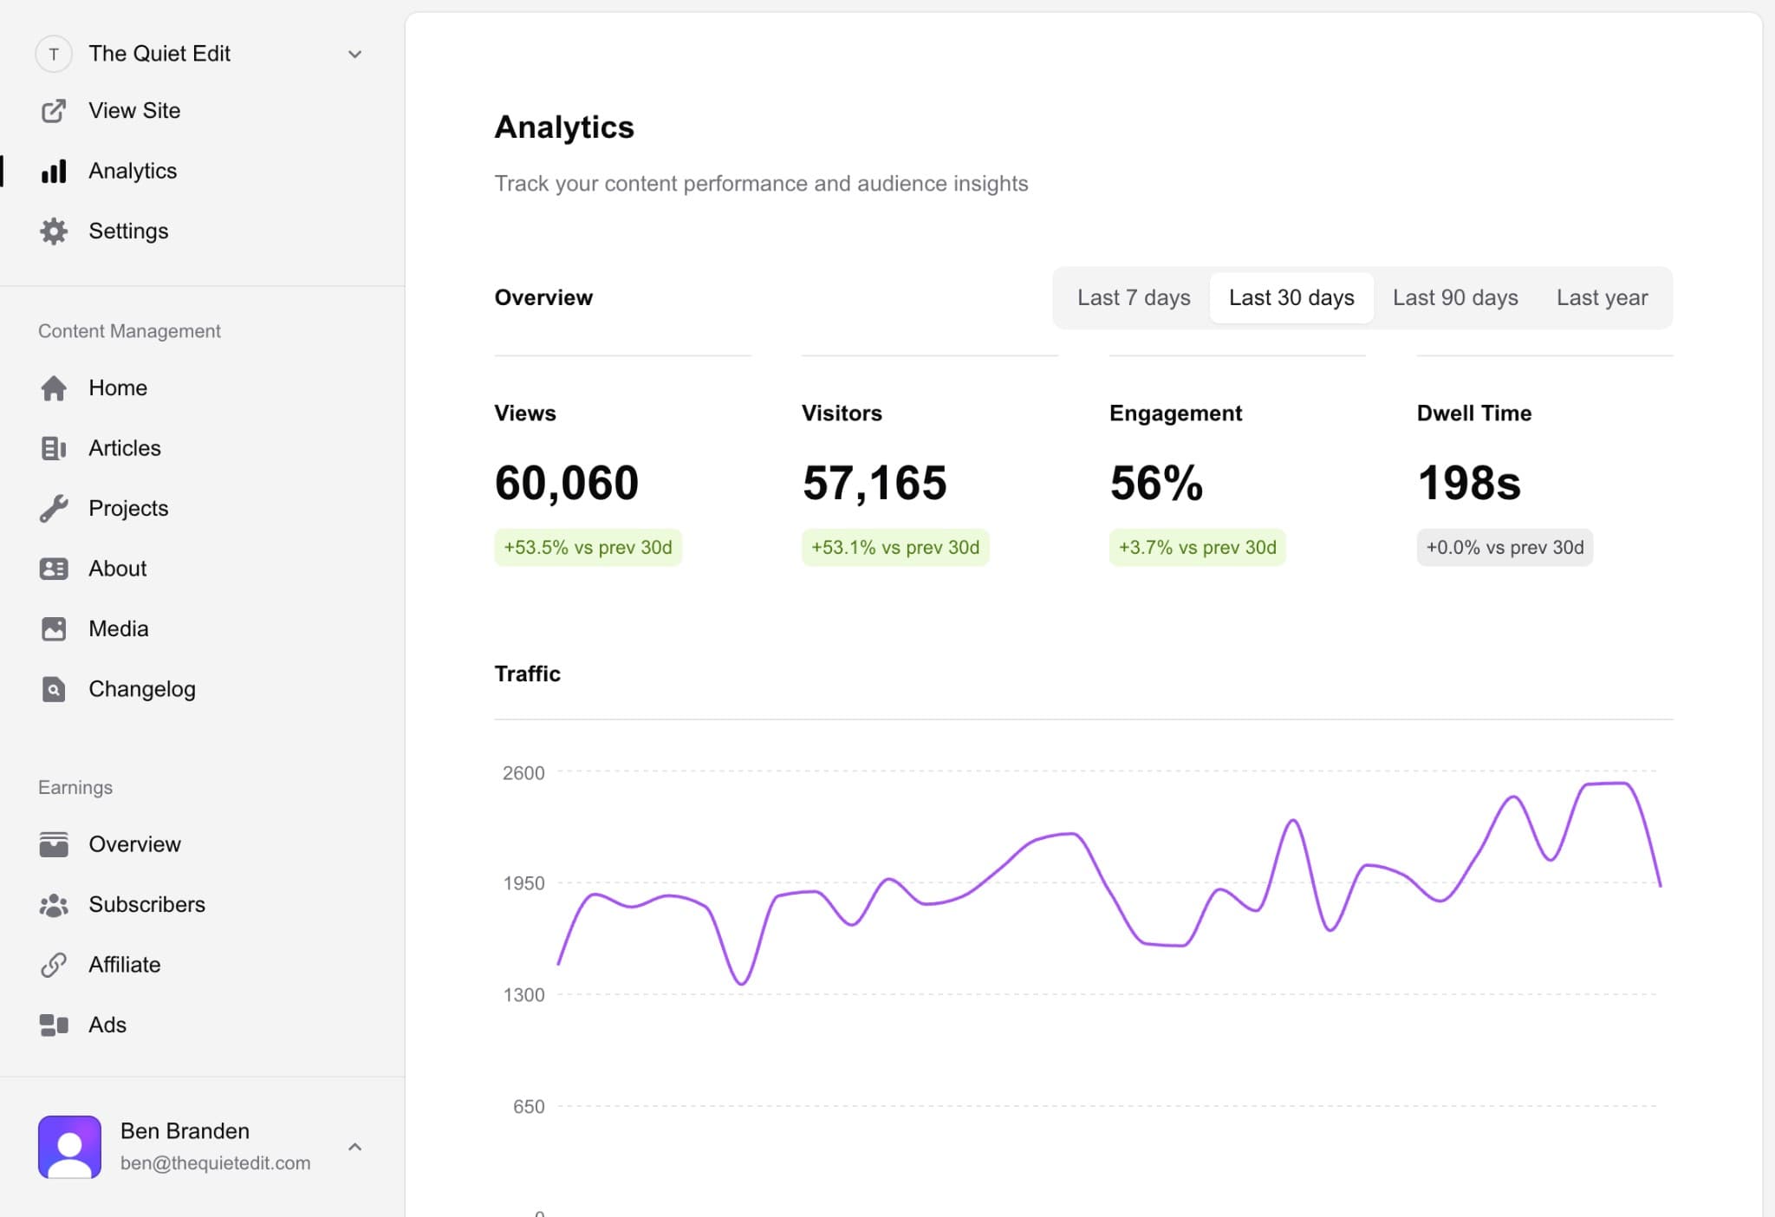
Task: Open the Articles section via its icon
Action: [x=54, y=448]
